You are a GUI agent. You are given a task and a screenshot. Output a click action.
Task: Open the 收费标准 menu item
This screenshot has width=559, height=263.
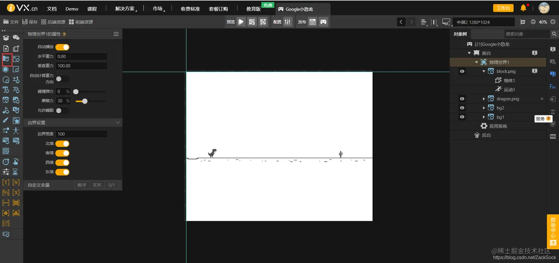point(190,9)
